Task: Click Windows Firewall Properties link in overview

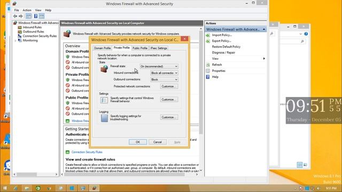Action: (80, 121)
